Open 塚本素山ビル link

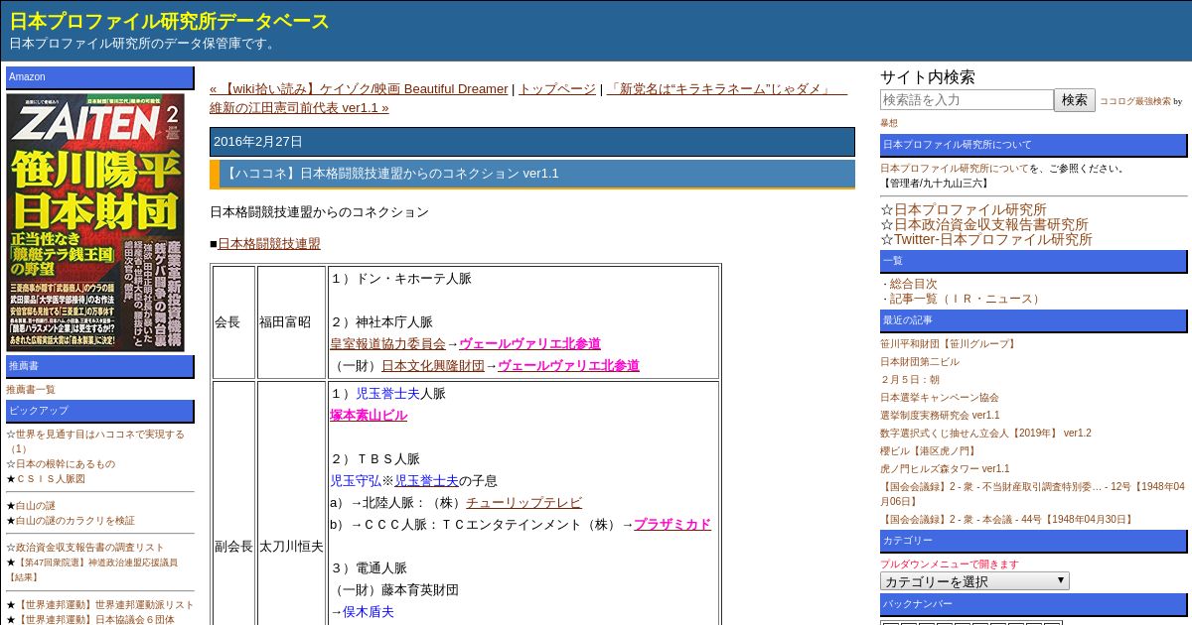tap(369, 416)
